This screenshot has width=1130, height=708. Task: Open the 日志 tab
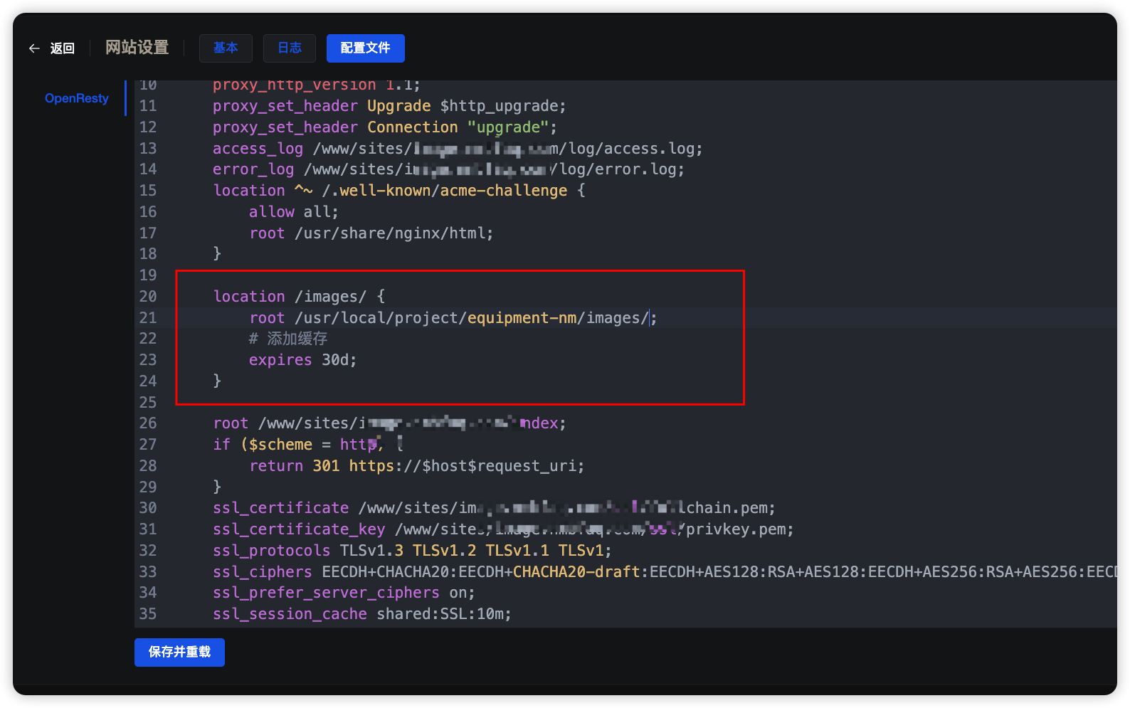290,48
